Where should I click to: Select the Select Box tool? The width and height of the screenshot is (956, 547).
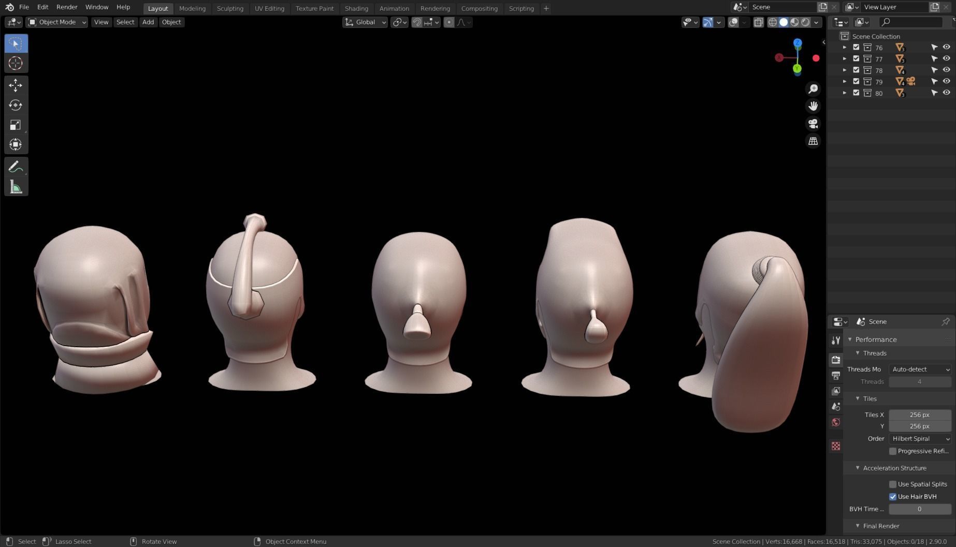click(x=16, y=43)
